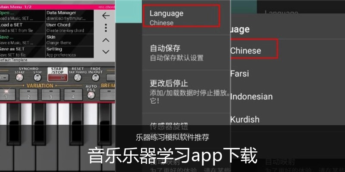
Task: Open the Language Chinese setting
Action: point(181,16)
